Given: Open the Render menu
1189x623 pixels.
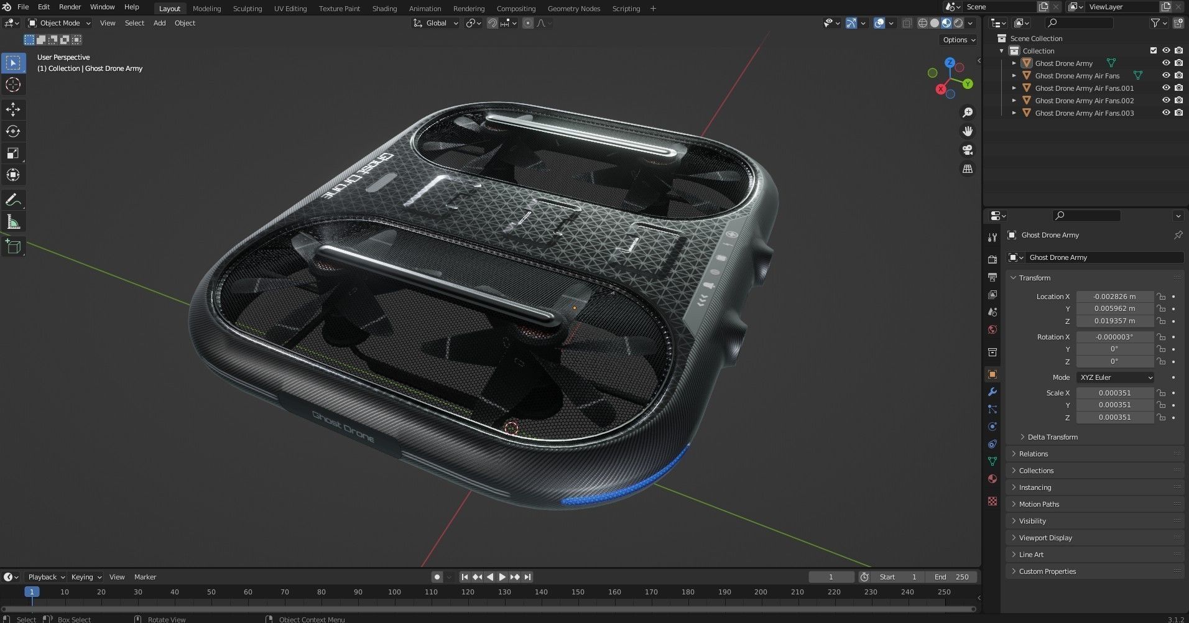Looking at the screenshot, I should tap(70, 7).
